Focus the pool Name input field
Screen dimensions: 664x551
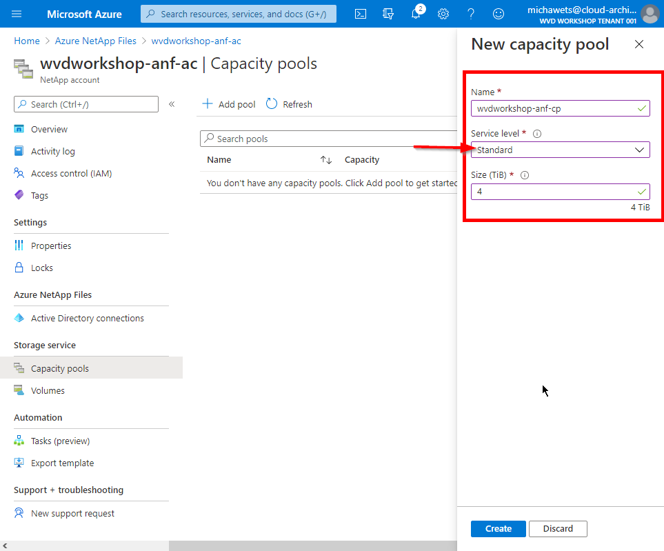pyautogui.click(x=561, y=108)
